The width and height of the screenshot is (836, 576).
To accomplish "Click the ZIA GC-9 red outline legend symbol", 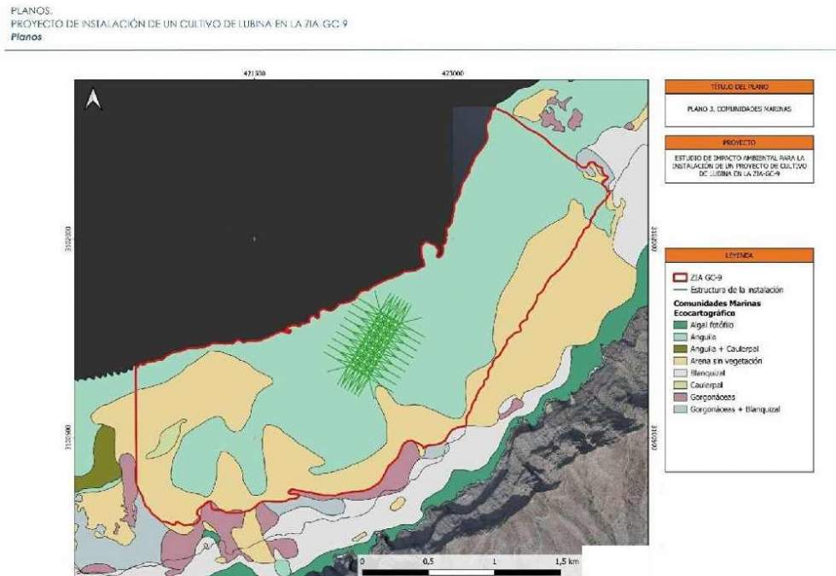I will 681,277.
